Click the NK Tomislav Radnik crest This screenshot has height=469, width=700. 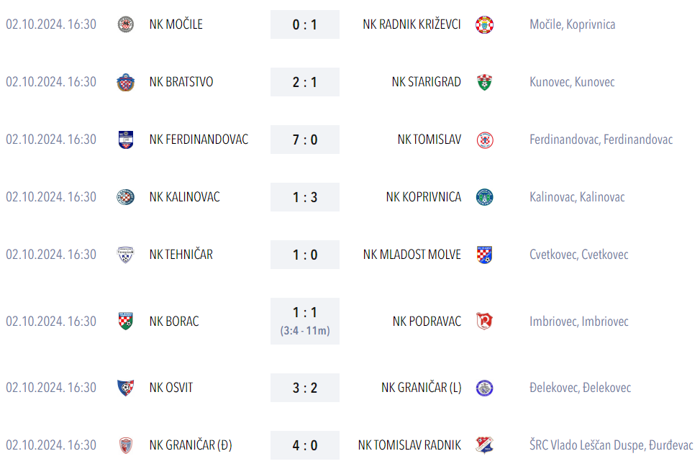484,445
